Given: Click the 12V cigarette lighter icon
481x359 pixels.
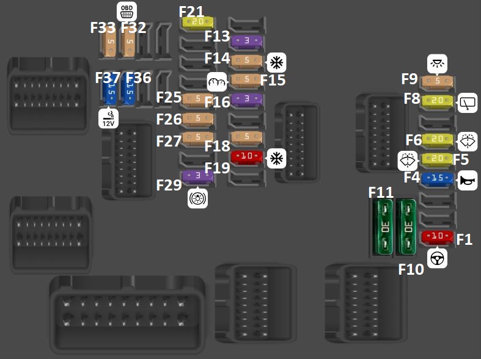Looking at the screenshot, I should pyautogui.click(x=108, y=118).
